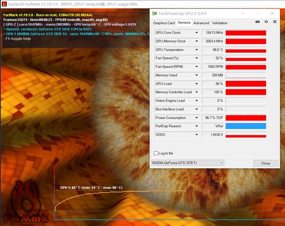Open the Fan Speed (%) sensor dropdown

[x=196, y=58]
